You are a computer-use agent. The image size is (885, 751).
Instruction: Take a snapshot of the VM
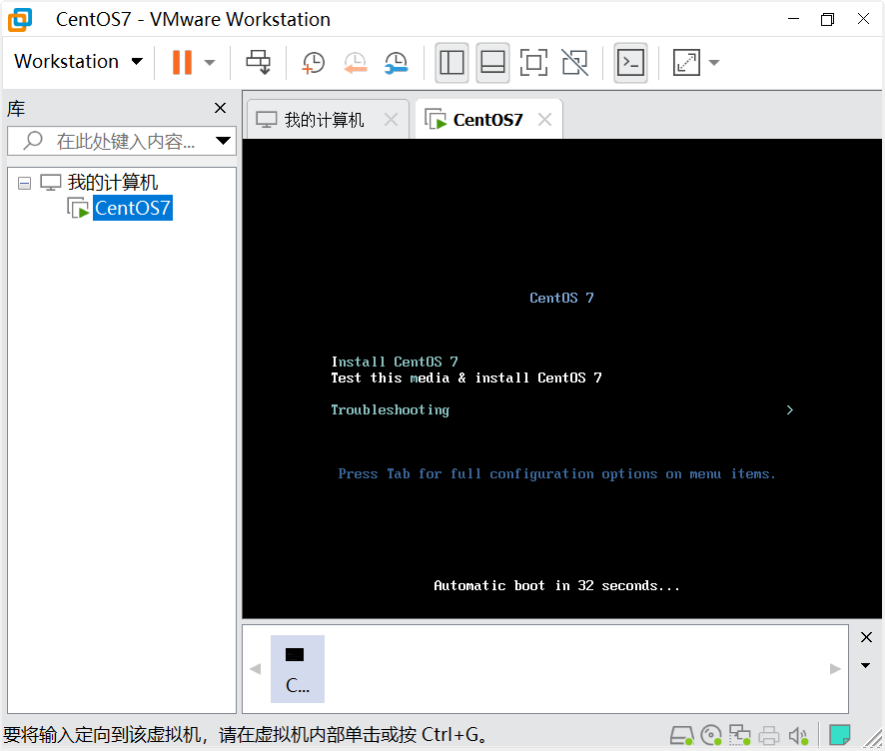(314, 62)
